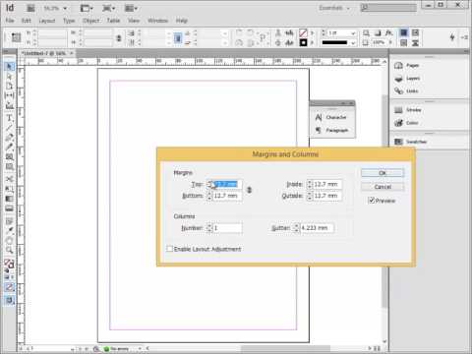472x354 pixels.
Task: Select the Direct Selection tool
Action: click(9, 77)
